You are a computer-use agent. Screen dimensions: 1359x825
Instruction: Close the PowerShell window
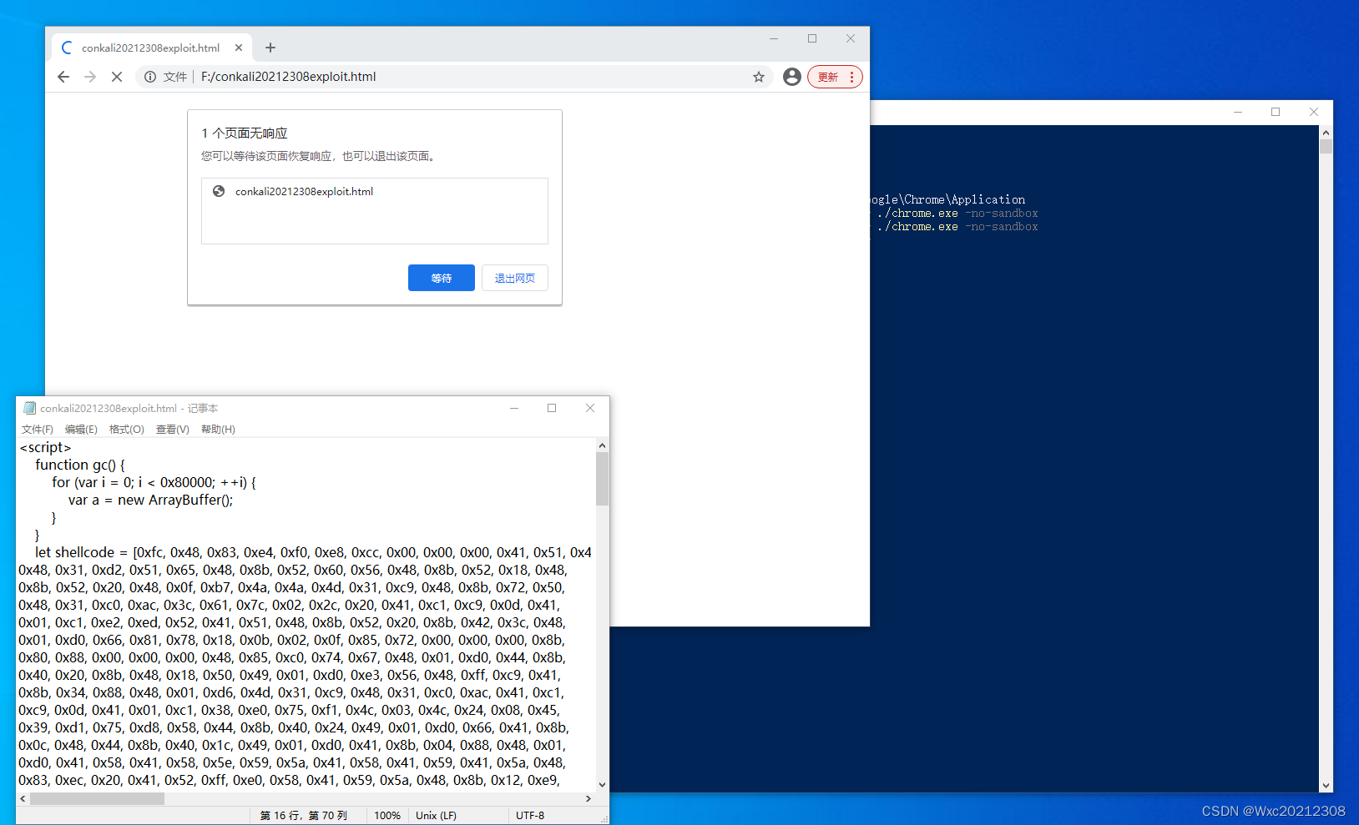pyautogui.click(x=1314, y=112)
